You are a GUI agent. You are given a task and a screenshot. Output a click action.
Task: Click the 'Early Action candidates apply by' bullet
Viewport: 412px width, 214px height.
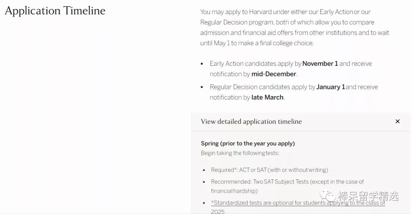point(291,69)
